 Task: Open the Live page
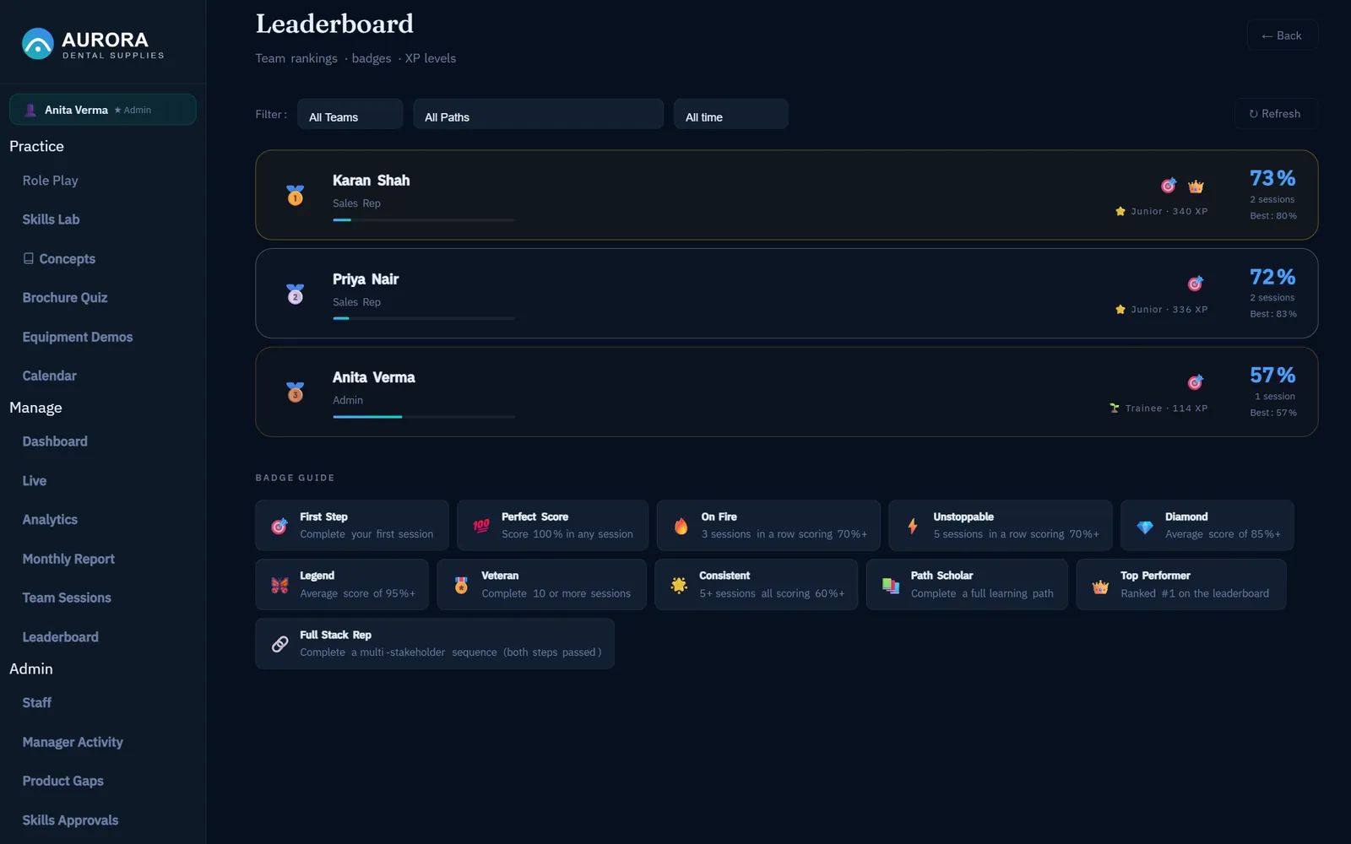35,481
